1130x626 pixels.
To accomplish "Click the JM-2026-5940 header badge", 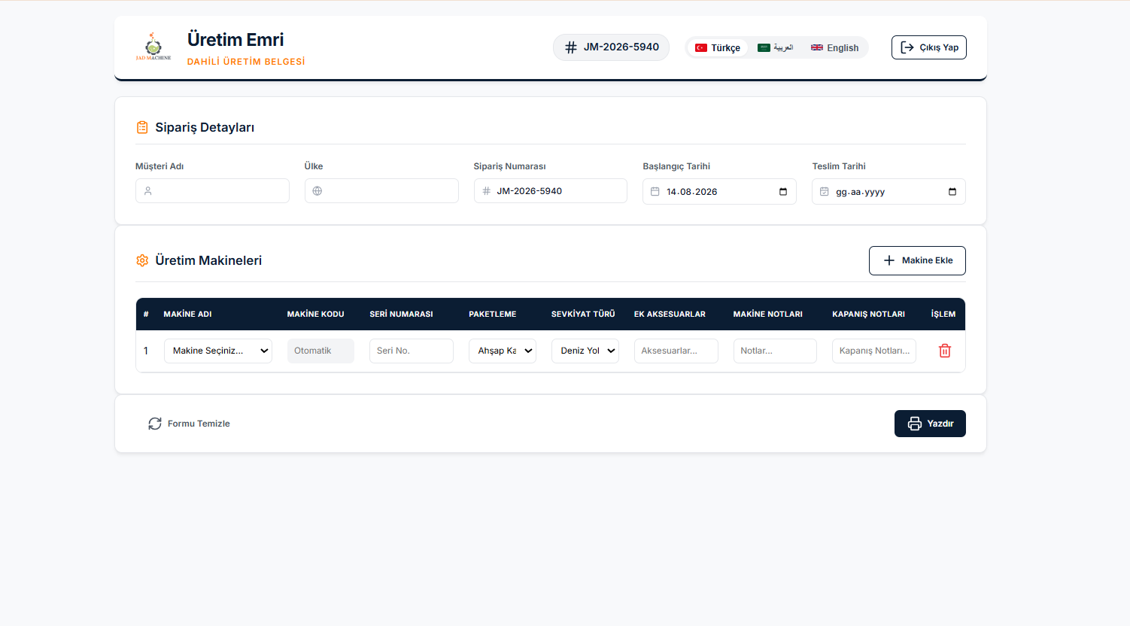I will (611, 47).
